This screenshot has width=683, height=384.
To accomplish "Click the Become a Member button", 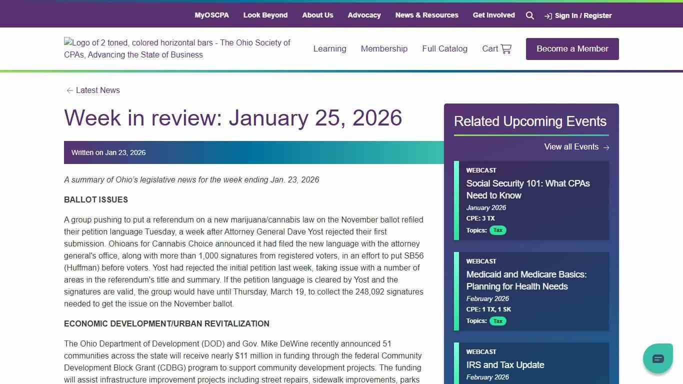I will point(572,48).
